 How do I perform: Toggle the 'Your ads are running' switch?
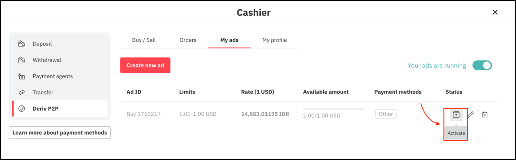[x=482, y=65]
